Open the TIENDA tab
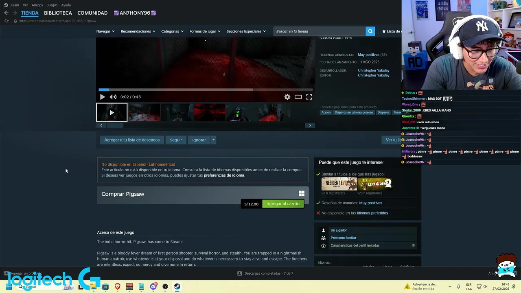This screenshot has height=293, width=521. (x=30, y=13)
